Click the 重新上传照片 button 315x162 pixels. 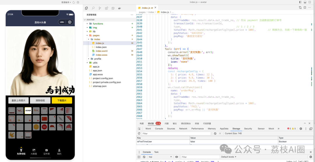[x=18, y=100]
